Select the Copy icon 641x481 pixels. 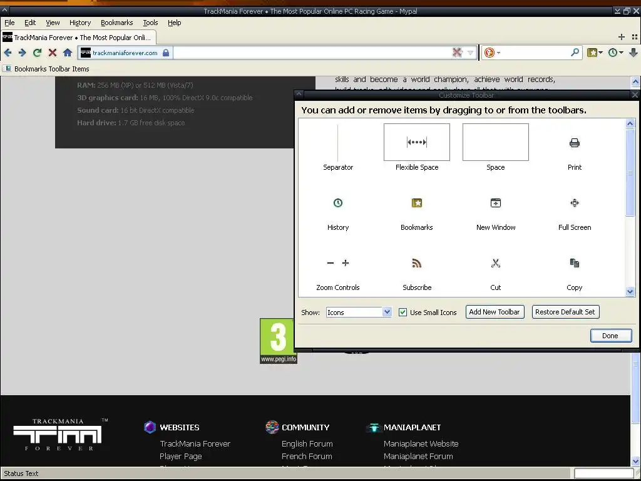pyautogui.click(x=575, y=263)
